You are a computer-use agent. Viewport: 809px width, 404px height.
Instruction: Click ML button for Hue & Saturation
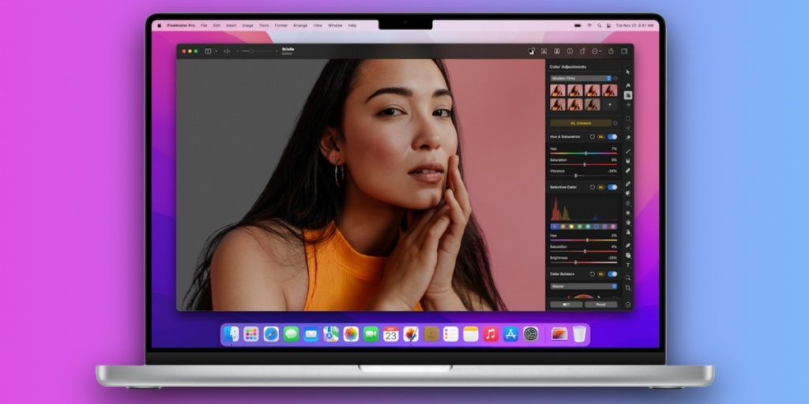pos(601,137)
